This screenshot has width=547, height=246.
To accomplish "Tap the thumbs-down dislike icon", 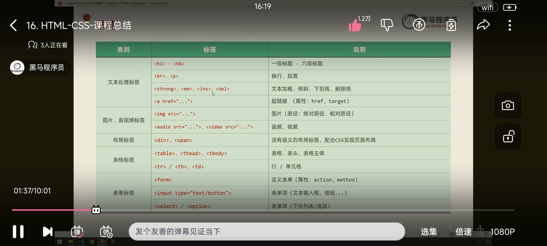I will point(387,25).
